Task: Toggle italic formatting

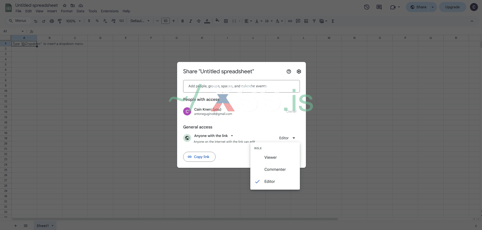Action: (191, 21)
